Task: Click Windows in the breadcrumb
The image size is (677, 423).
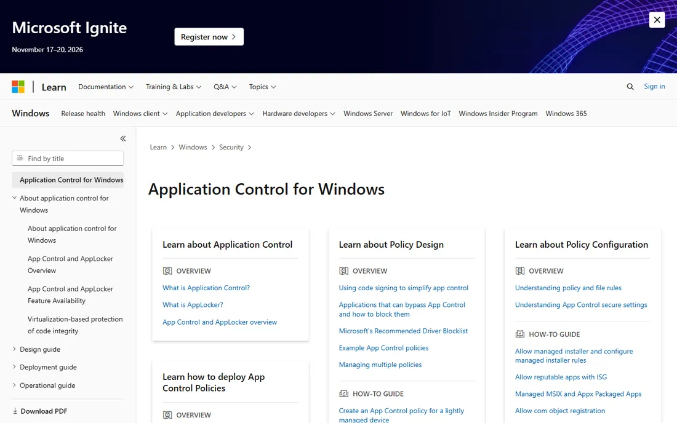Action: (x=193, y=147)
